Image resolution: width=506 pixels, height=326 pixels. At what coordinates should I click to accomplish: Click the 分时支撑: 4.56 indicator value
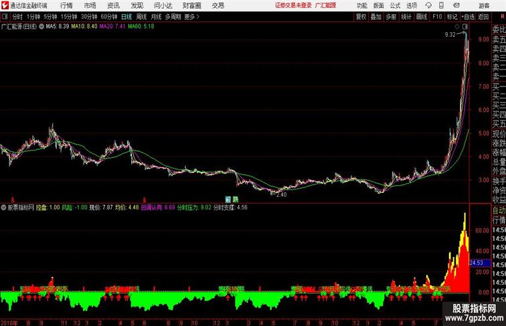(x=230, y=208)
